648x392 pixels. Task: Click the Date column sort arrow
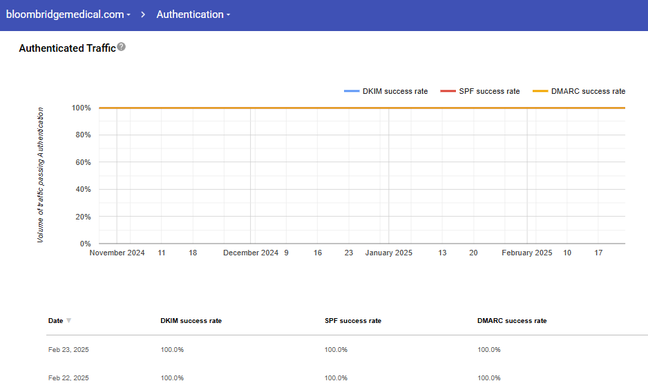coord(68,321)
